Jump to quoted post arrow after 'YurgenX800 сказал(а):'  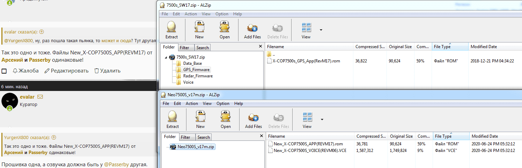tap(54, 137)
